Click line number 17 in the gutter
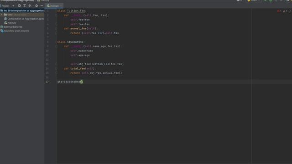 pos(47,82)
